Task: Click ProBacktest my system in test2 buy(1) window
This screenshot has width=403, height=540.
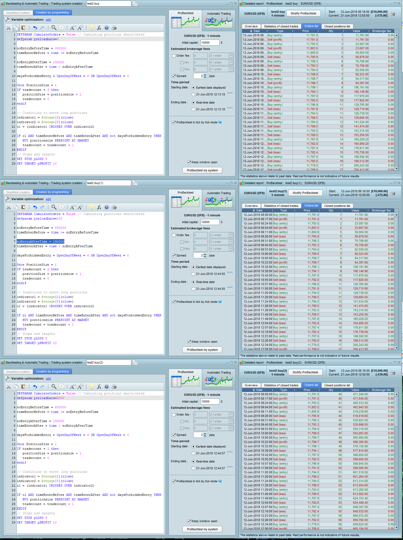Action: (202, 350)
